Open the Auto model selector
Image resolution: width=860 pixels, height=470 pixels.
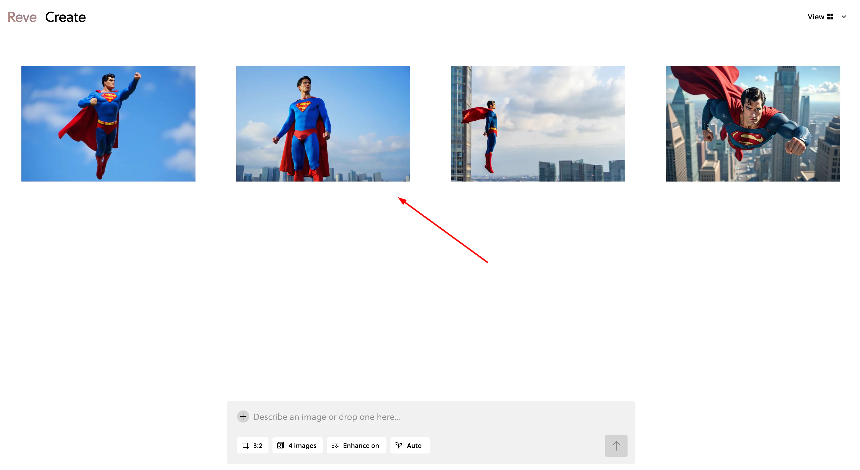pos(410,445)
